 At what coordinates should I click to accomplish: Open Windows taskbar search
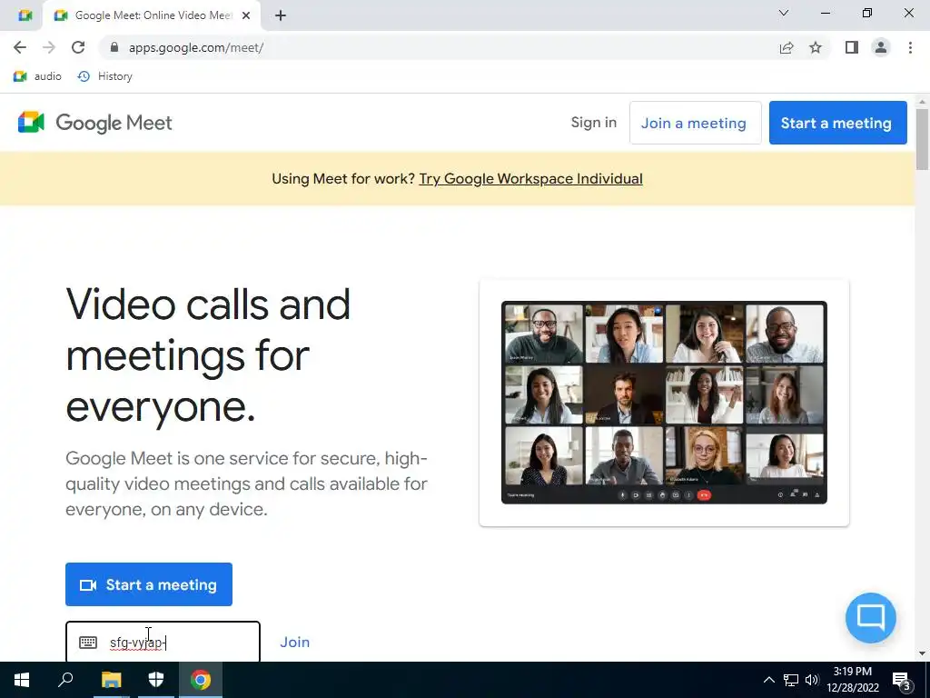click(x=65, y=680)
